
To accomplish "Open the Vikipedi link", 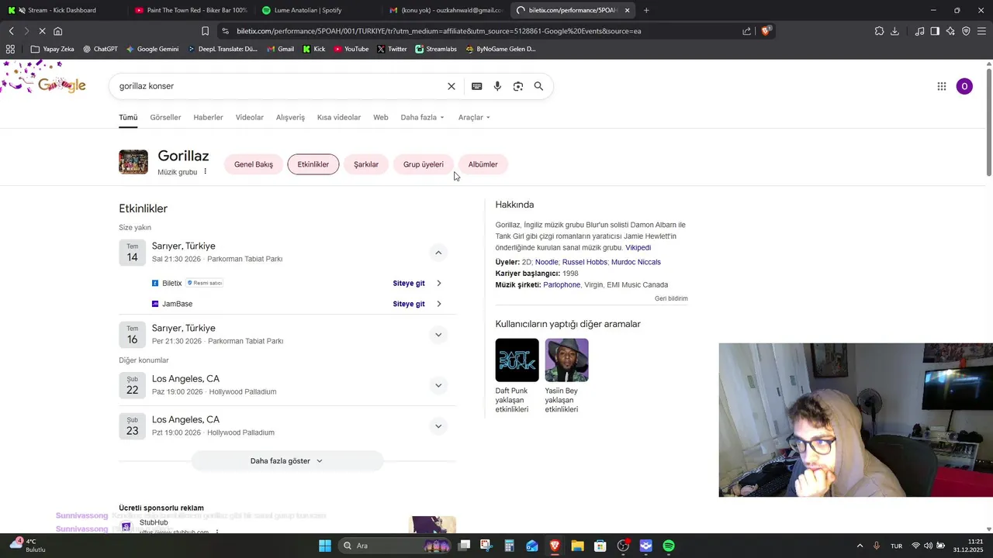I will [x=638, y=248].
